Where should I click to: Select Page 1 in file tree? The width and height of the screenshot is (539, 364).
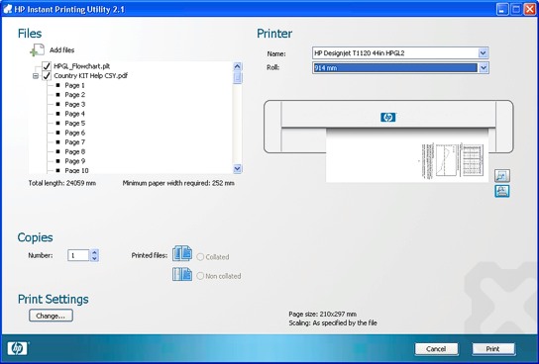click(74, 85)
